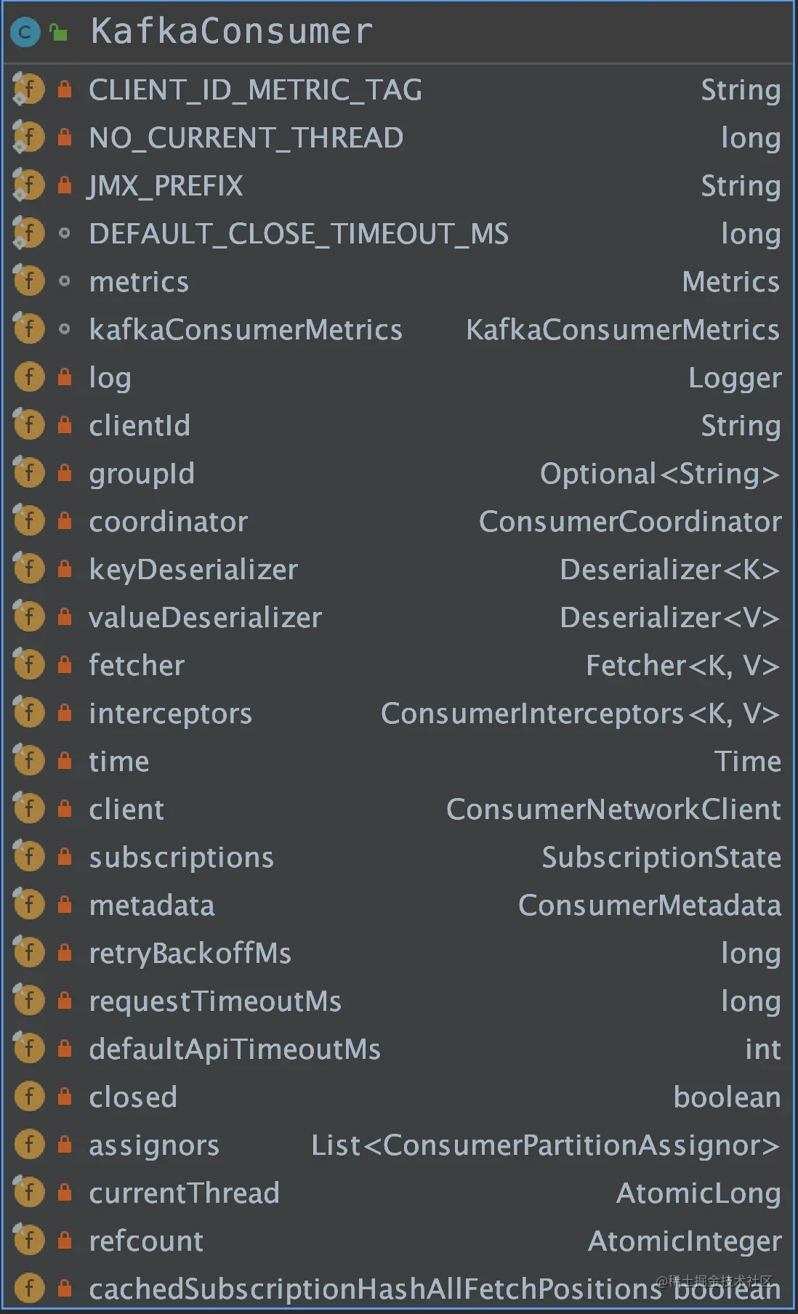
Task: Click the lock icon next to refcount
Action: pyautogui.click(x=65, y=1241)
